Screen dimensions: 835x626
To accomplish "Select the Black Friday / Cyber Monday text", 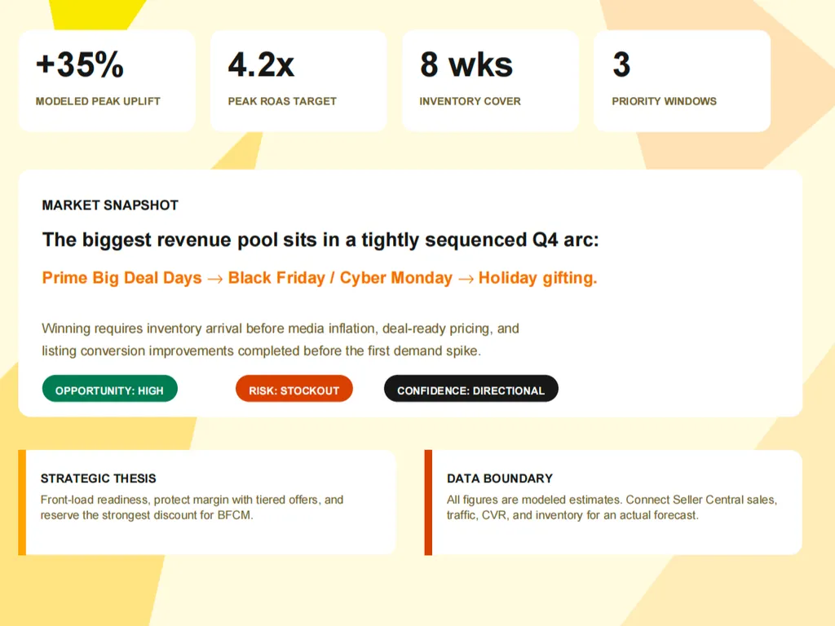I will point(340,278).
